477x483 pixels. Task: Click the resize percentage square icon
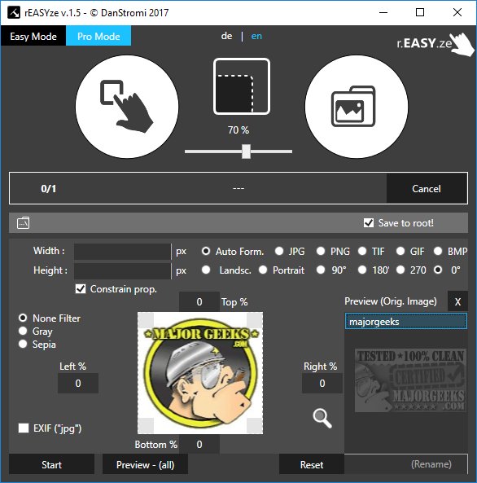click(242, 86)
